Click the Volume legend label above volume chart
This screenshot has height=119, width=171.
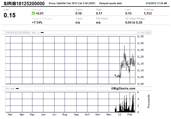pos(10,88)
